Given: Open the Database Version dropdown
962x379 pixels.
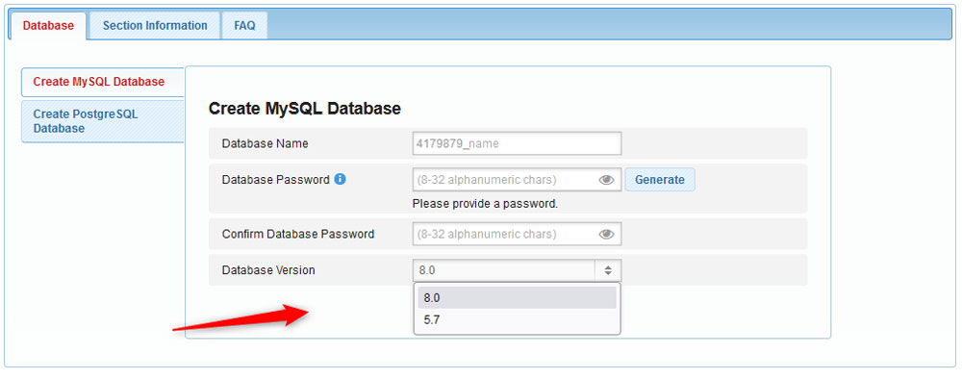Looking at the screenshot, I should coord(518,270).
